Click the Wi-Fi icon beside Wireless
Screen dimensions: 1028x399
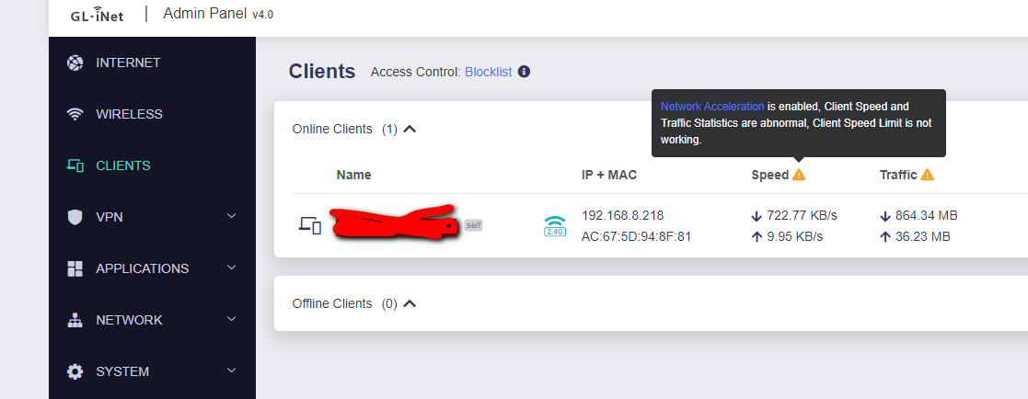(75, 114)
